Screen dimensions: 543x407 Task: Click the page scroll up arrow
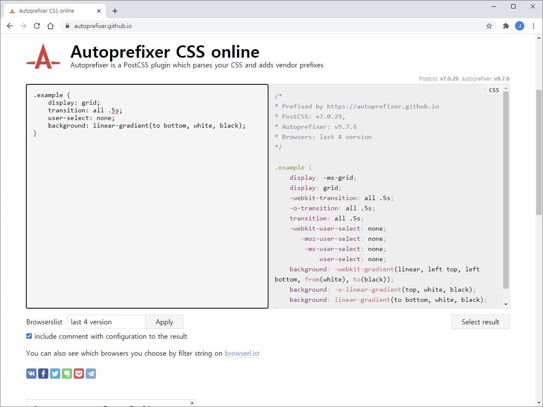pos(539,38)
